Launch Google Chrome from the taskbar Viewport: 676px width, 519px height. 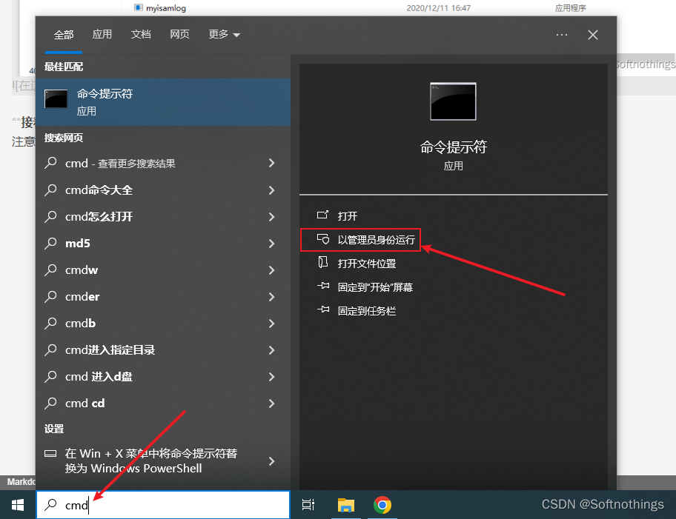click(x=382, y=505)
